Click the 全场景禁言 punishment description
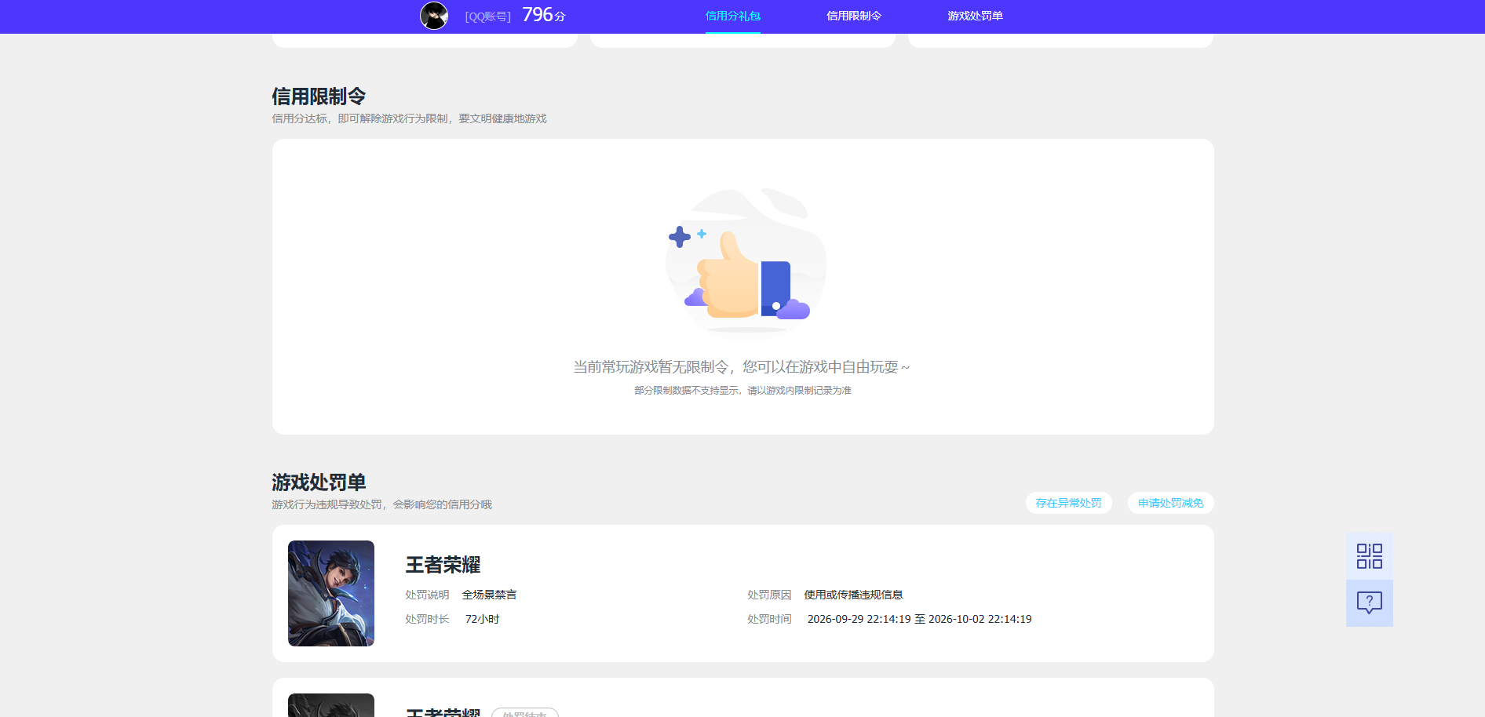Screen dimensions: 1485x717 (x=489, y=595)
